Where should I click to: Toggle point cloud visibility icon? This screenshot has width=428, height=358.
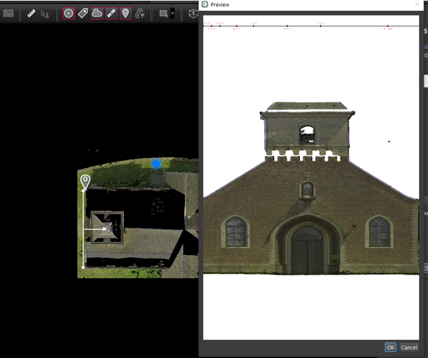tap(97, 13)
